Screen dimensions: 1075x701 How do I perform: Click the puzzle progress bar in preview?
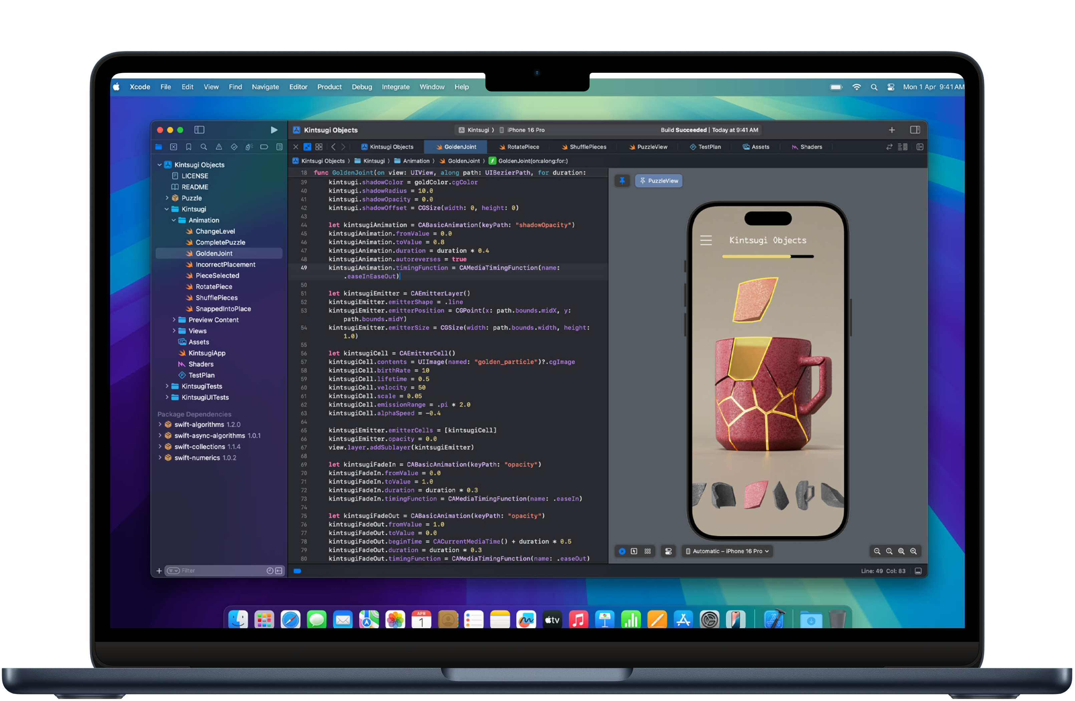[x=768, y=257]
